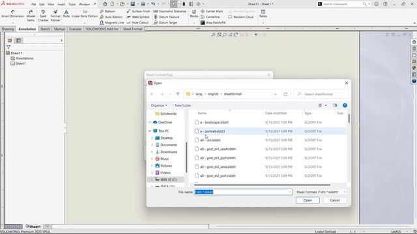Click the Home icon in top toolbar
The width and height of the screenshot is (417, 234).
(105, 4)
